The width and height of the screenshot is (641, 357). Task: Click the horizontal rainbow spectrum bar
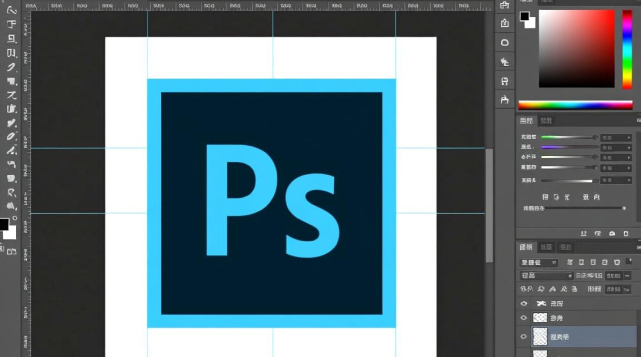tap(575, 105)
